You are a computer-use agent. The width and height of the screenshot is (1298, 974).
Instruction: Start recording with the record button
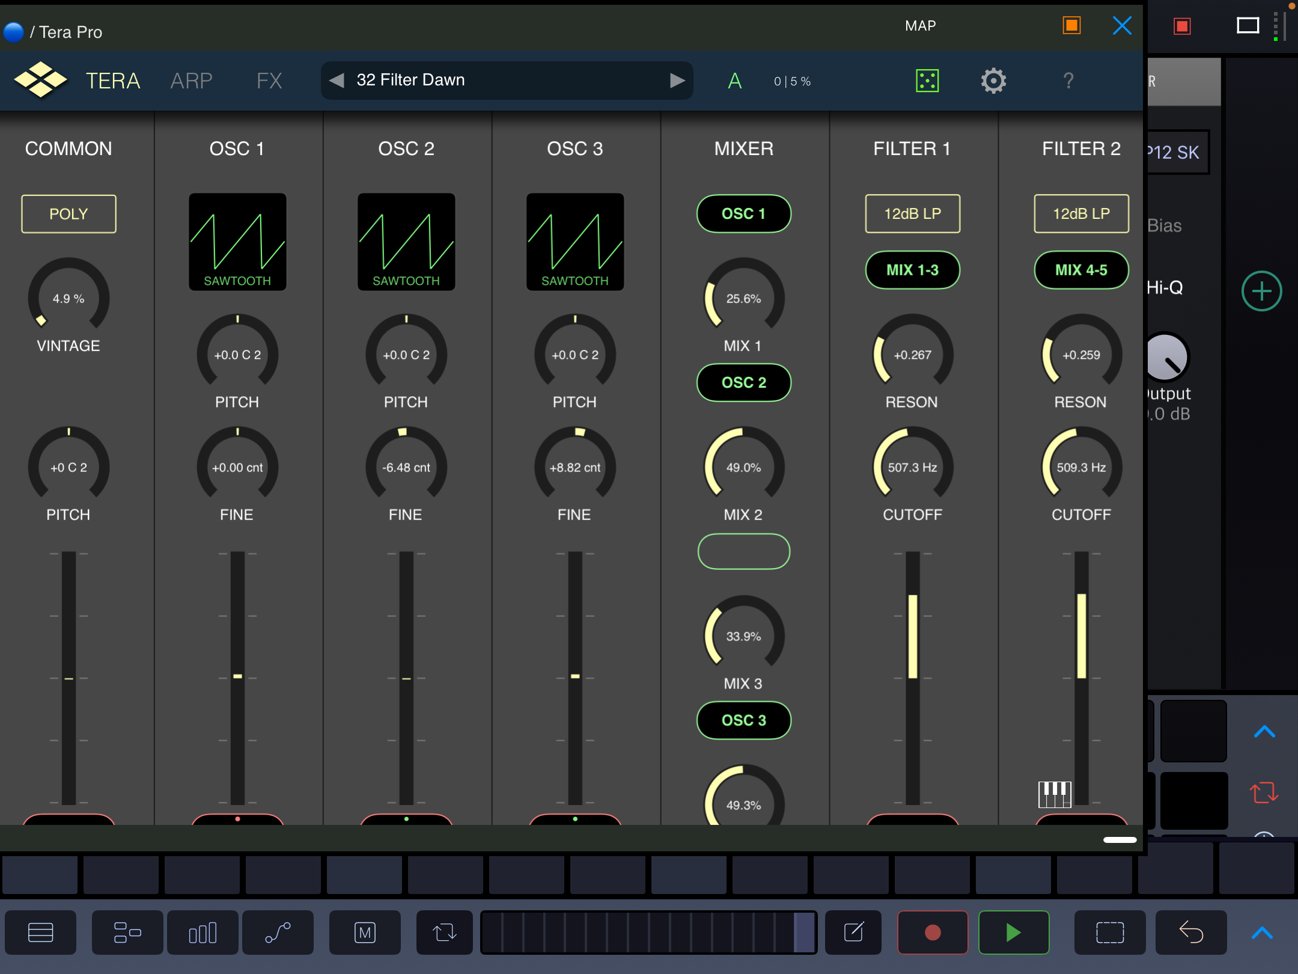933,933
